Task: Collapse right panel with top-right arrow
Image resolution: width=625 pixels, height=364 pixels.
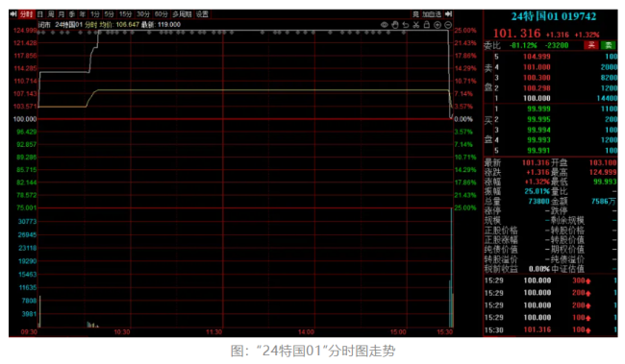Action: click(x=448, y=14)
